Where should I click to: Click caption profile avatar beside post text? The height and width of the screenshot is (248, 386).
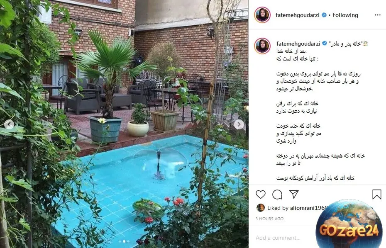pos(262,46)
